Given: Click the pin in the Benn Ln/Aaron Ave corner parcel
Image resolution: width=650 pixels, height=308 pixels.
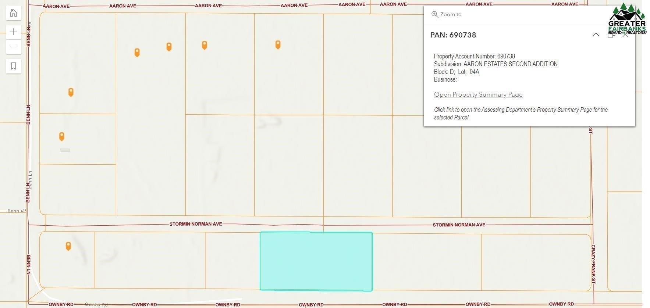Looking at the screenshot, I should [71, 92].
